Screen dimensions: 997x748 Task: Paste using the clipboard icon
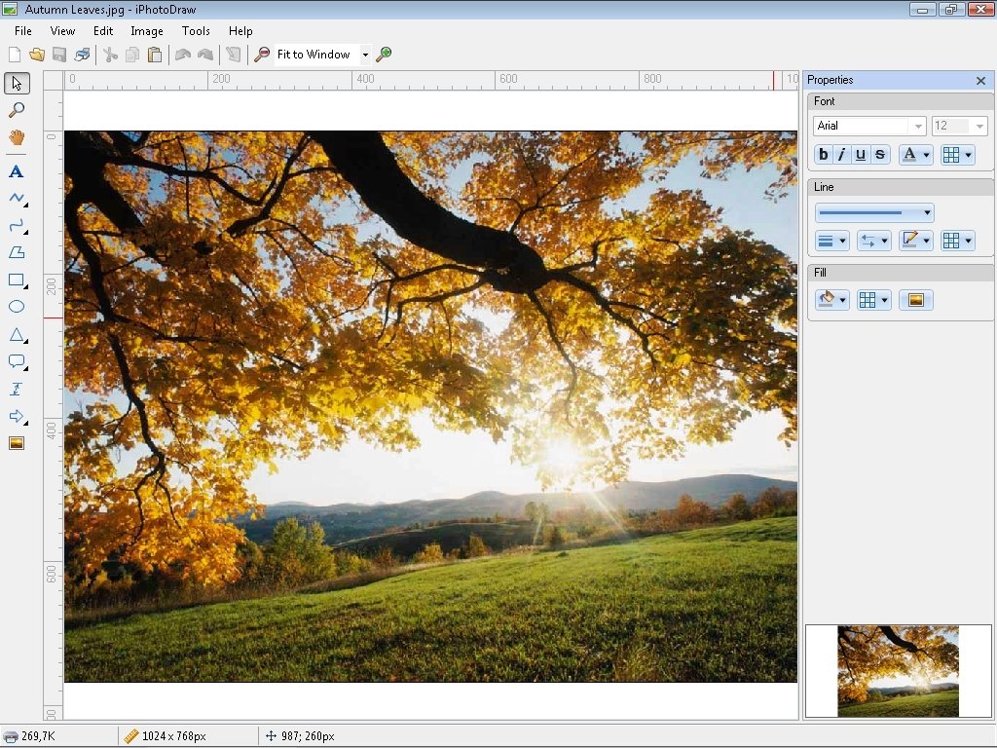155,55
